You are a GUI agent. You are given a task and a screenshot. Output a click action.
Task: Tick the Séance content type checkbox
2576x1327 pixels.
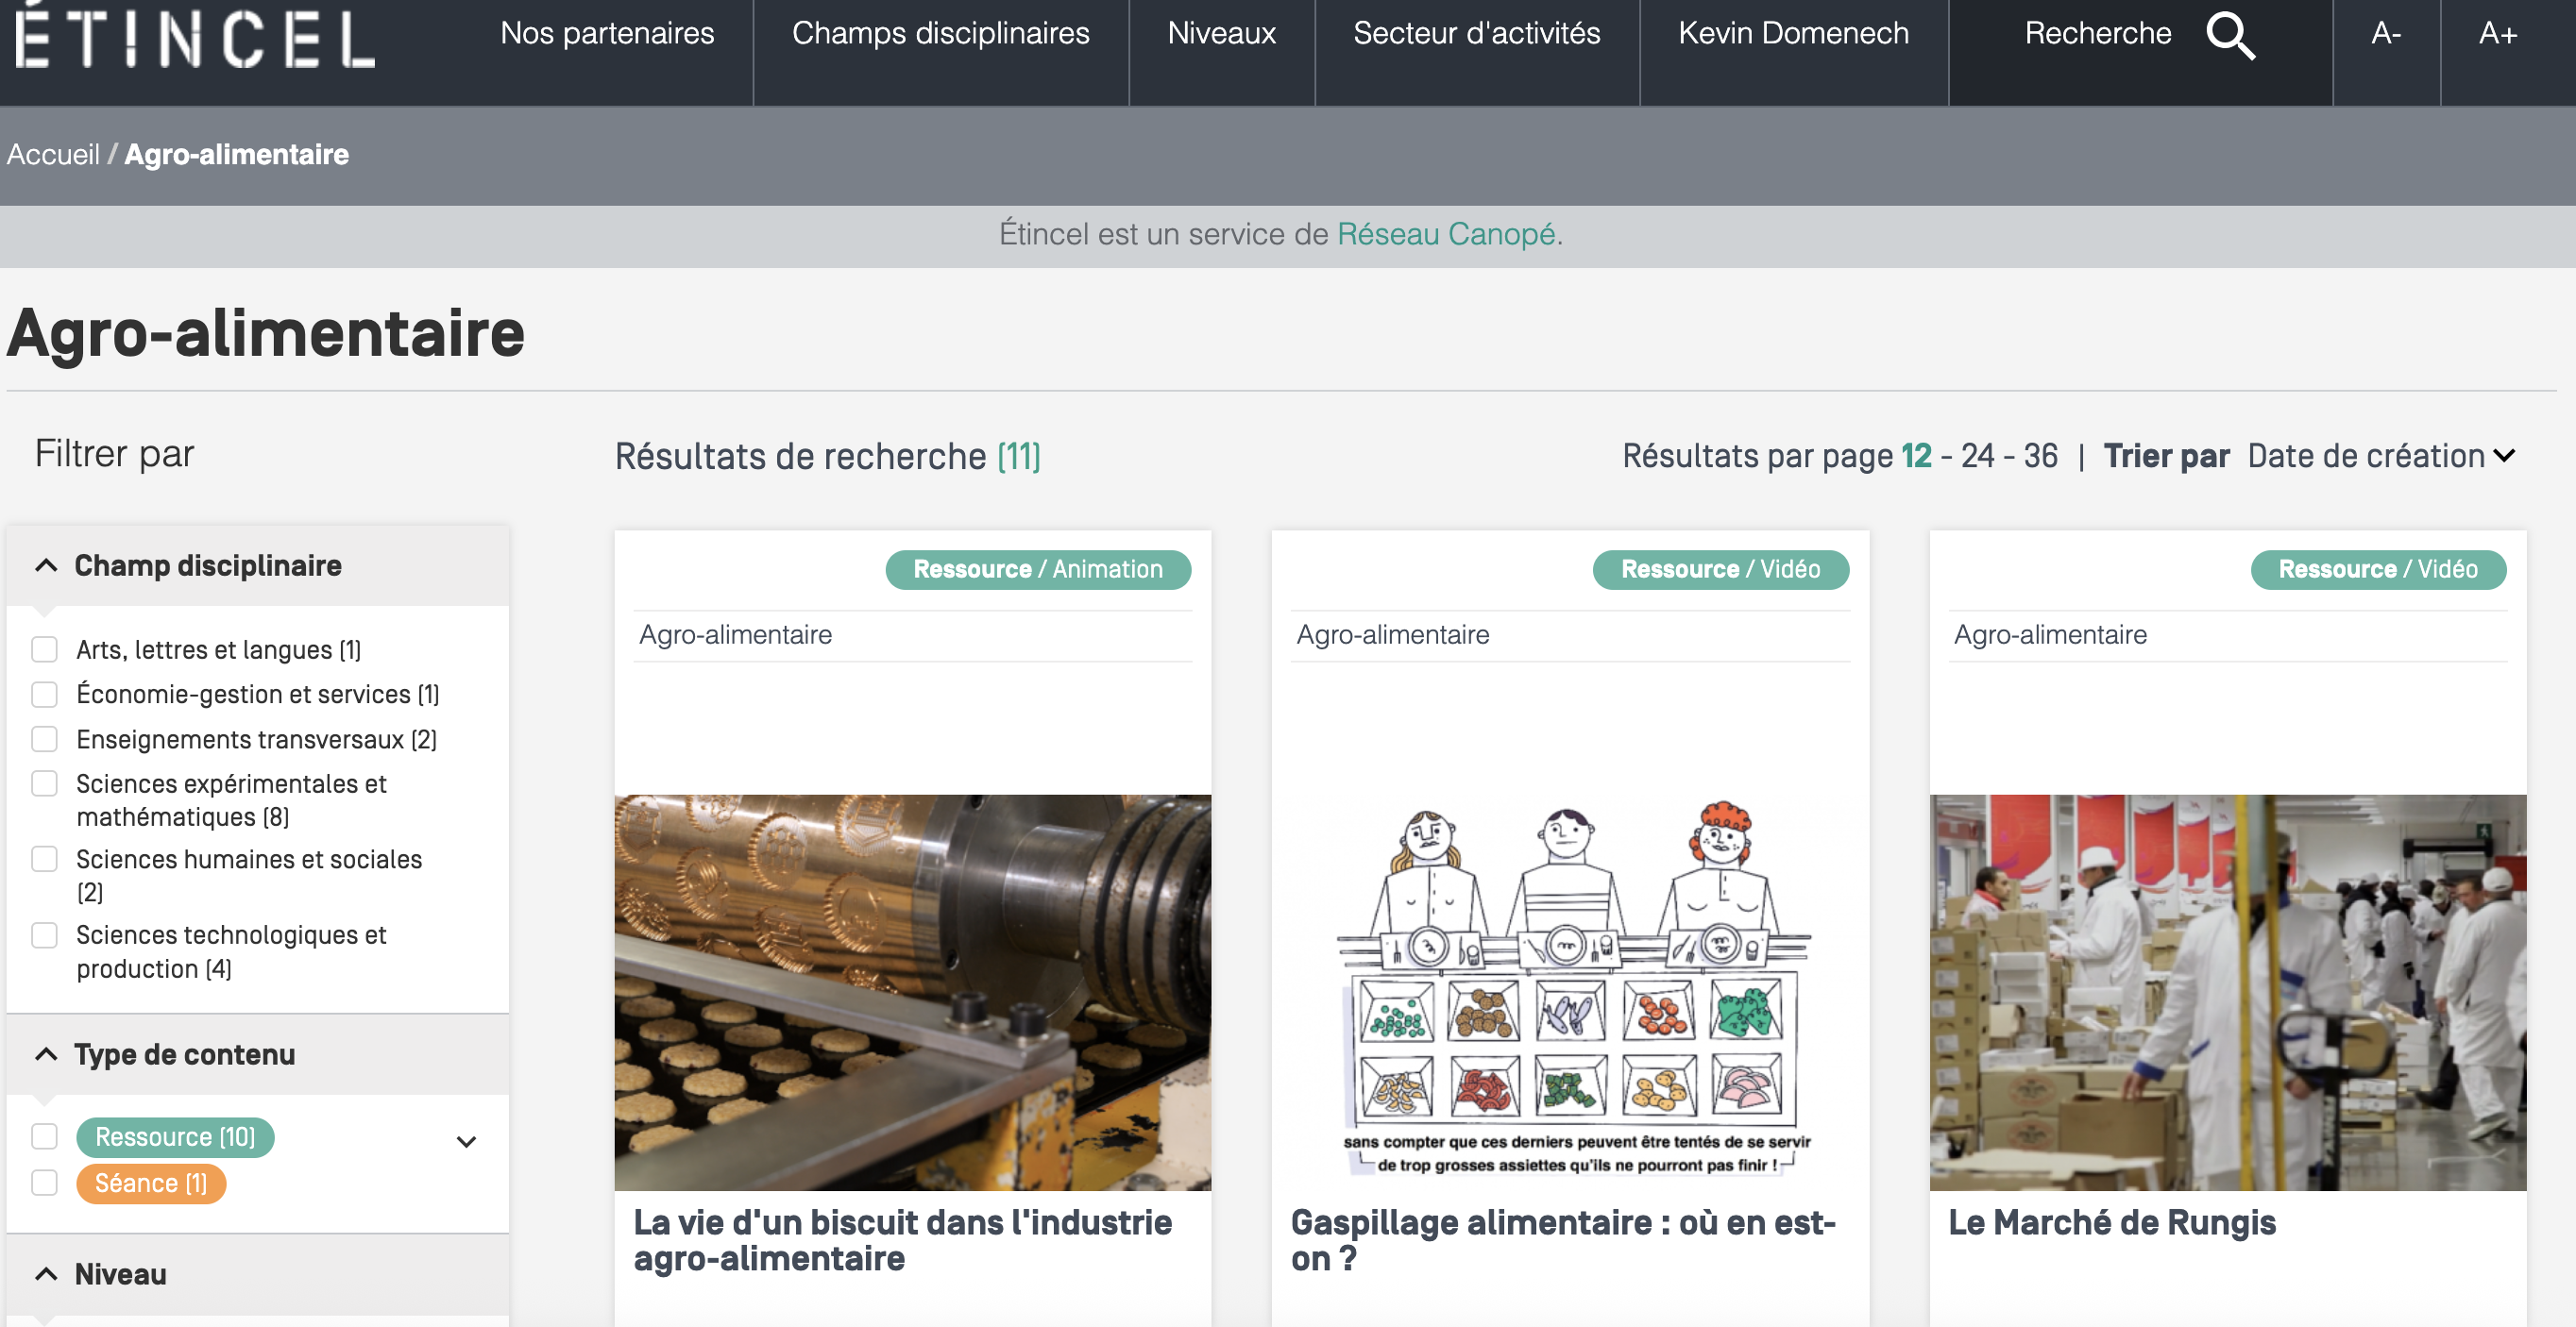coord(45,1184)
